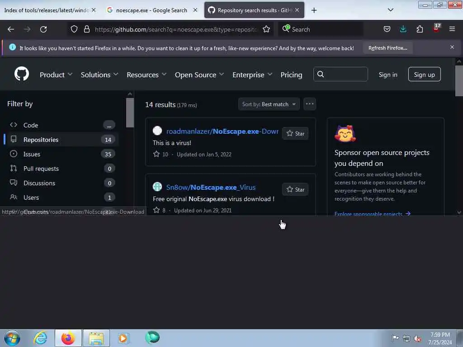Expand the Enterprise dropdown
This screenshot has width=463, height=347.
click(x=252, y=75)
